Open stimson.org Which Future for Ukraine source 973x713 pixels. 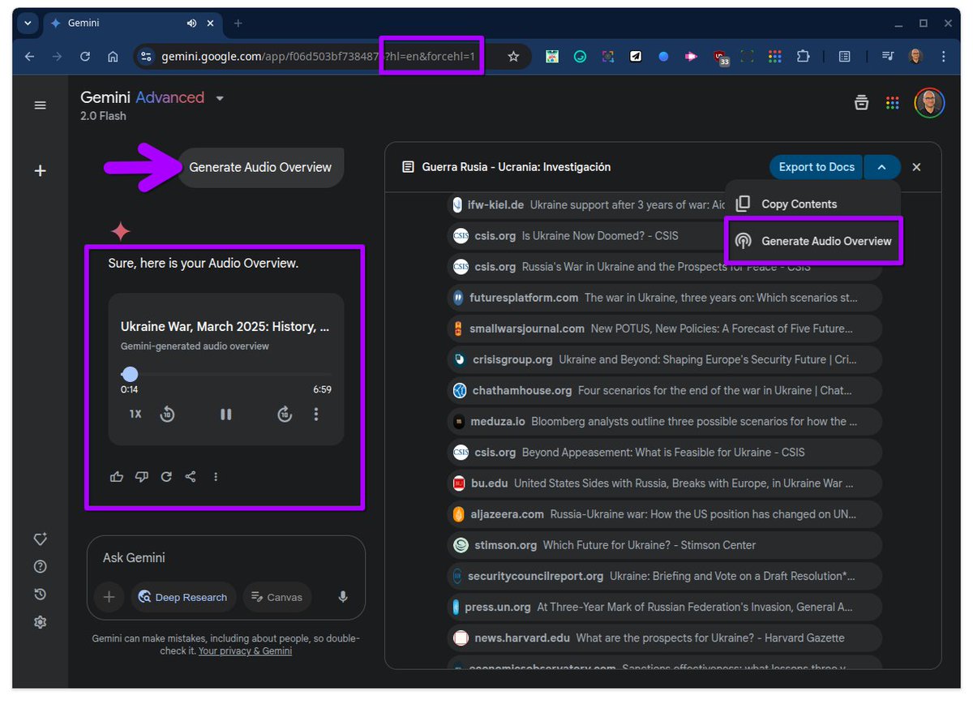click(665, 545)
